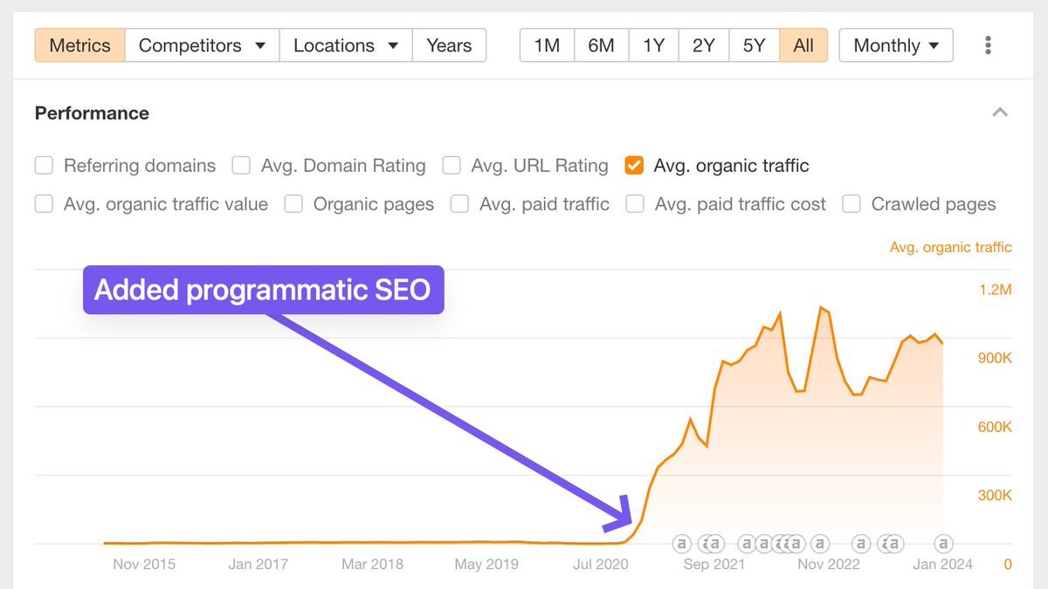Viewport: 1048px width, 589px height.
Task: Click the first annotation marker after Jul 2020
Action: point(681,544)
